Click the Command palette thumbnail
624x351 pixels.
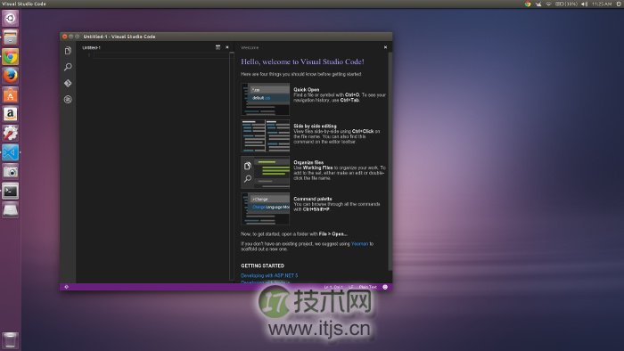[265, 208]
